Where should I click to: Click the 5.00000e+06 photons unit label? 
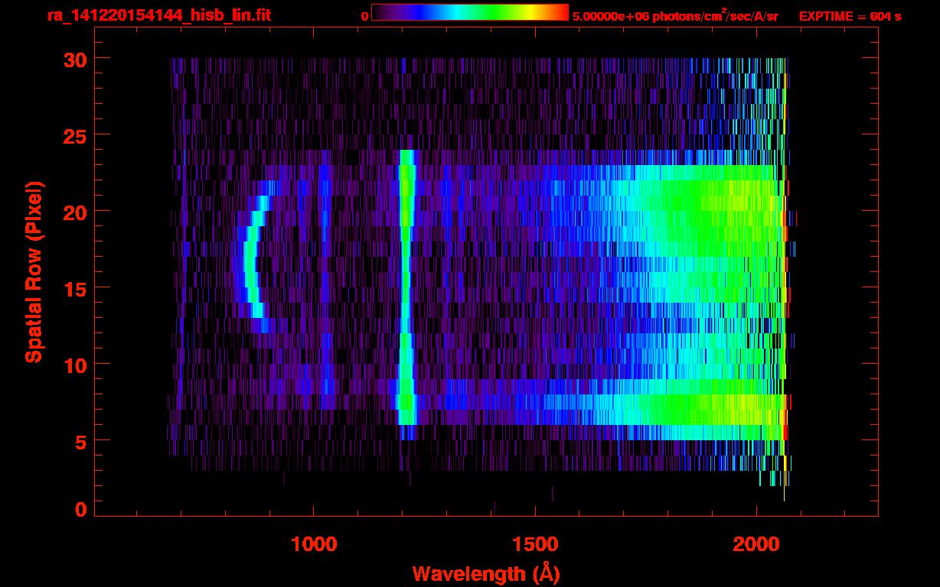tap(675, 15)
